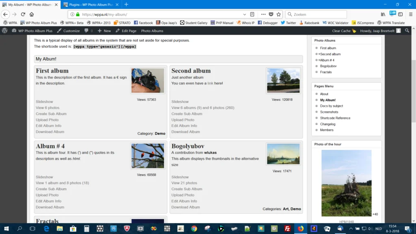Open the Twitter bookmark
Image resolution: width=416 pixels, height=234 pixels.
[x=288, y=23]
